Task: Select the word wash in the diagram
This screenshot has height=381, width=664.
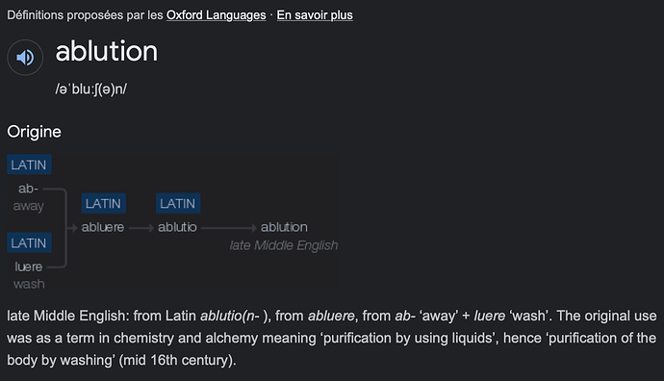Action: (29, 284)
